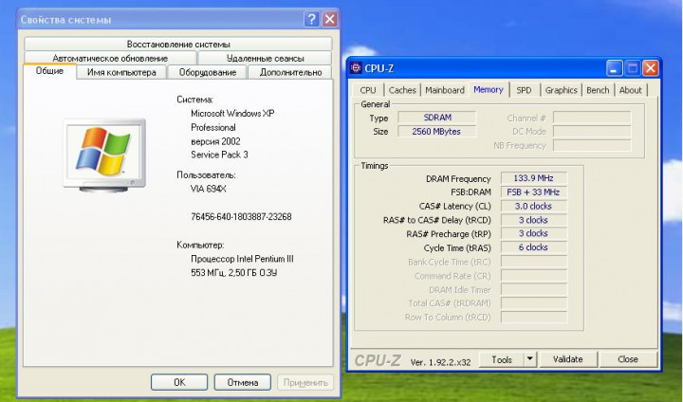683x402 pixels.
Task: Select the Bench tab
Action: pyautogui.click(x=598, y=90)
